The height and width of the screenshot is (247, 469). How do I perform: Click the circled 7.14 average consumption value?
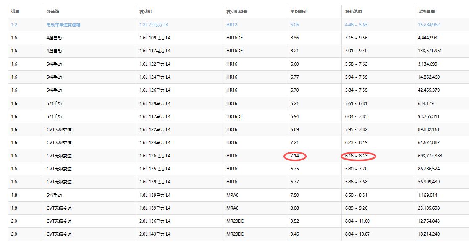point(295,156)
